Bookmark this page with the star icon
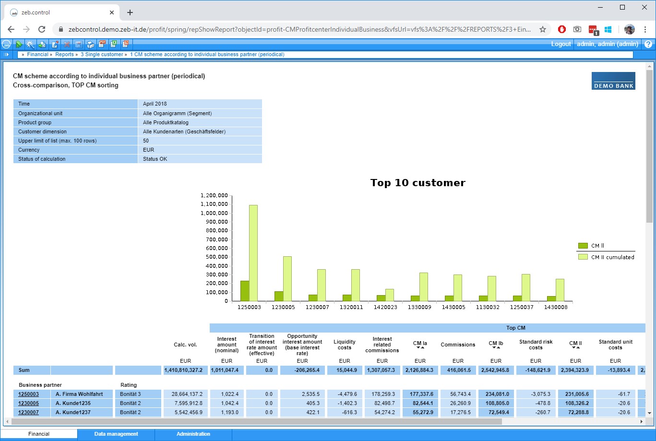This screenshot has height=441, width=656. (543, 29)
